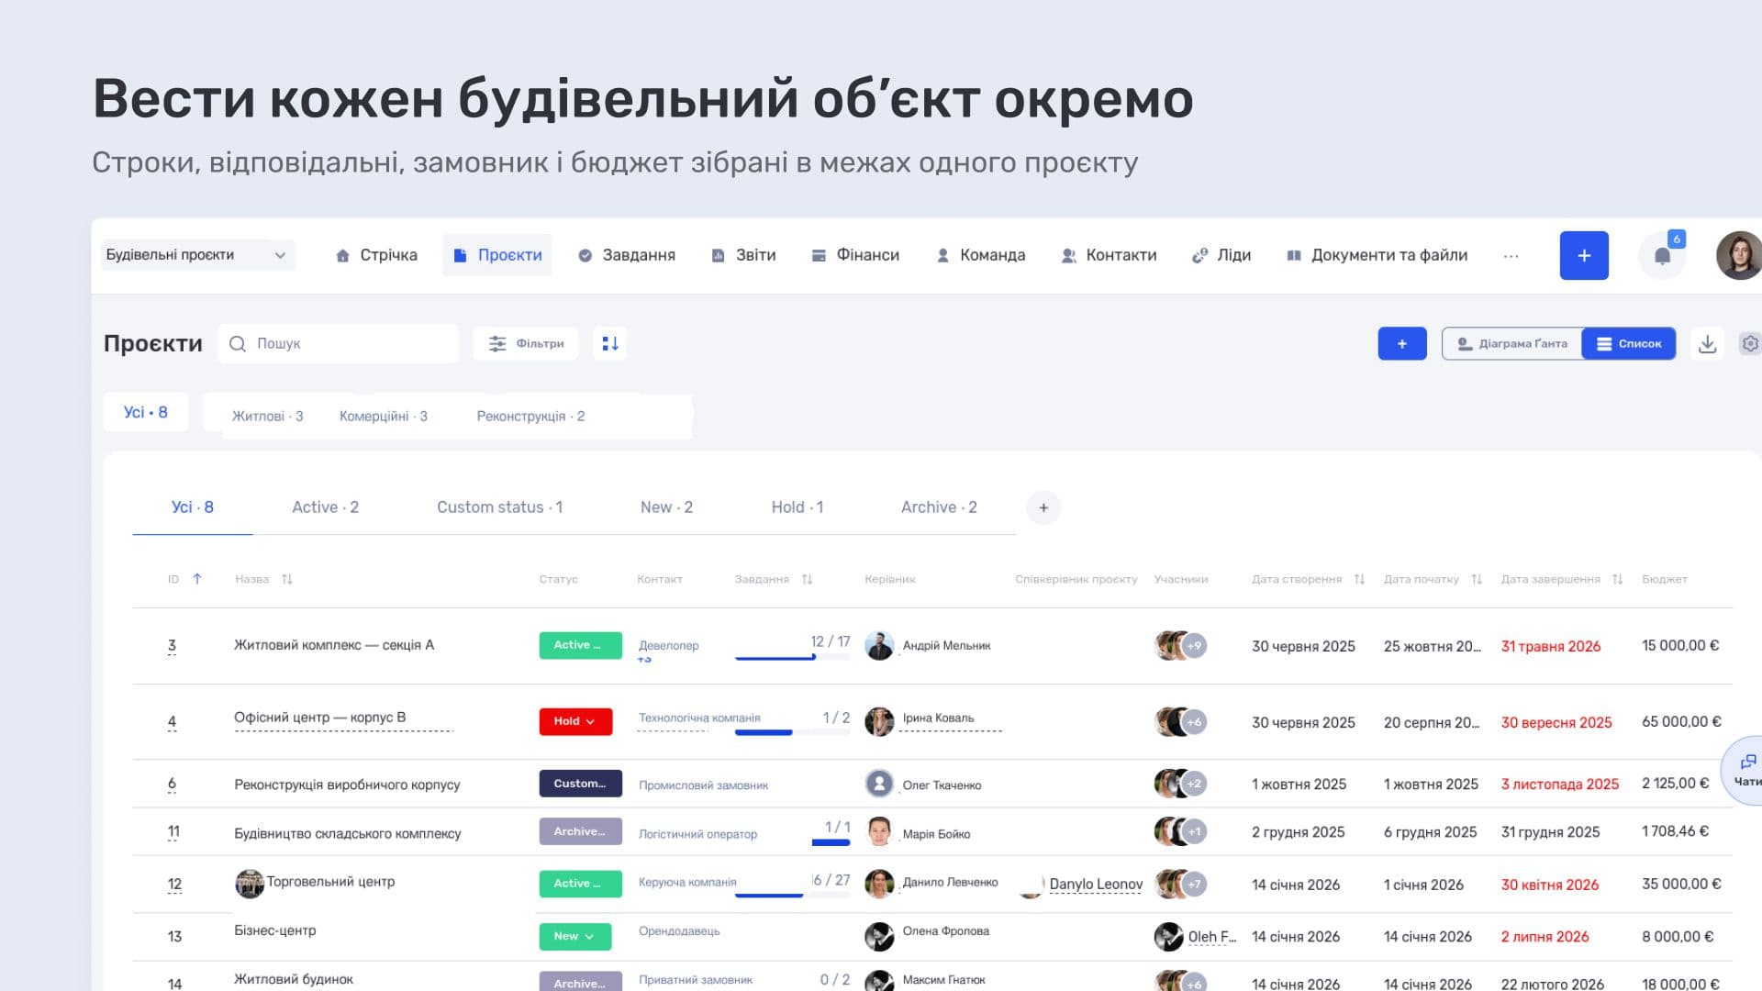The width and height of the screenshot is (1762, 991).
Task: Add a new status tab with plus
Action: [1043, 507]
